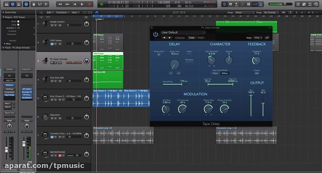Open the global tracks dropdown button

coord(86,18)
